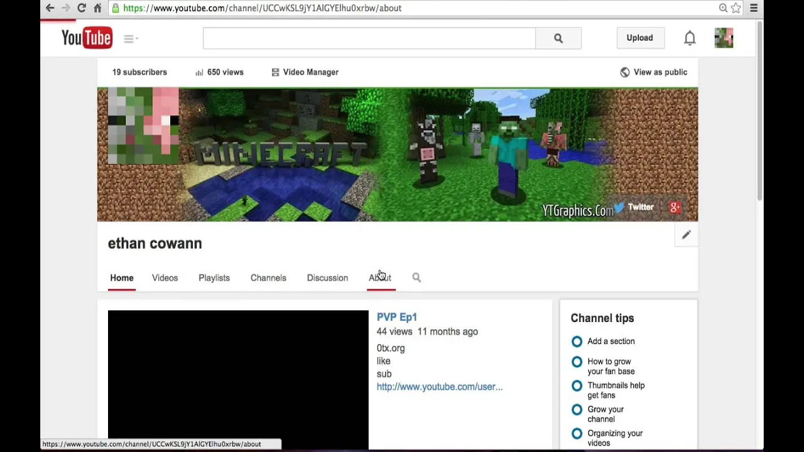This screenshot has height=452, width=804.
Task: Switch to the Discussion tab
Action: pyautogui.click(x=327, y=278)
